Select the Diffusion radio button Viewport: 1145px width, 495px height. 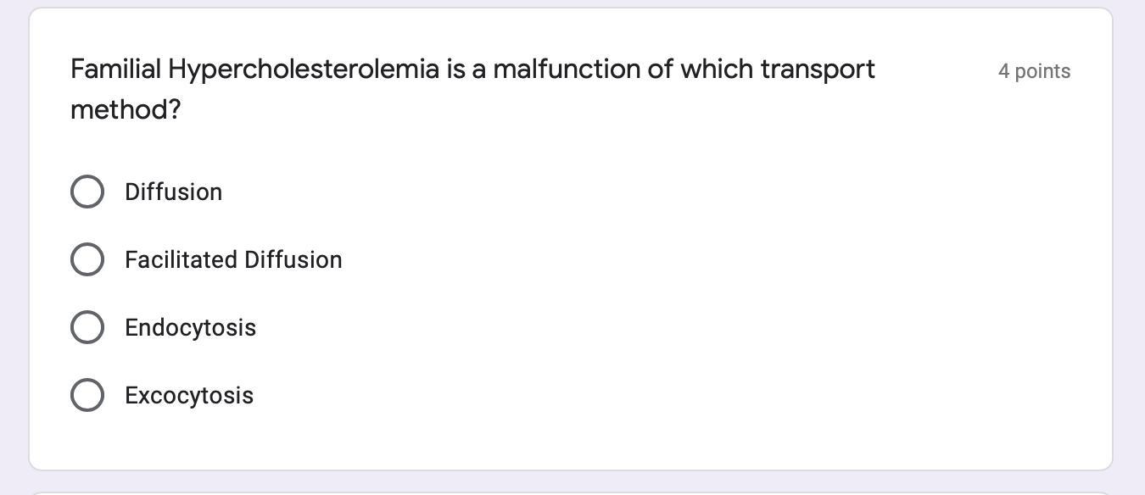tap(87, 192)
